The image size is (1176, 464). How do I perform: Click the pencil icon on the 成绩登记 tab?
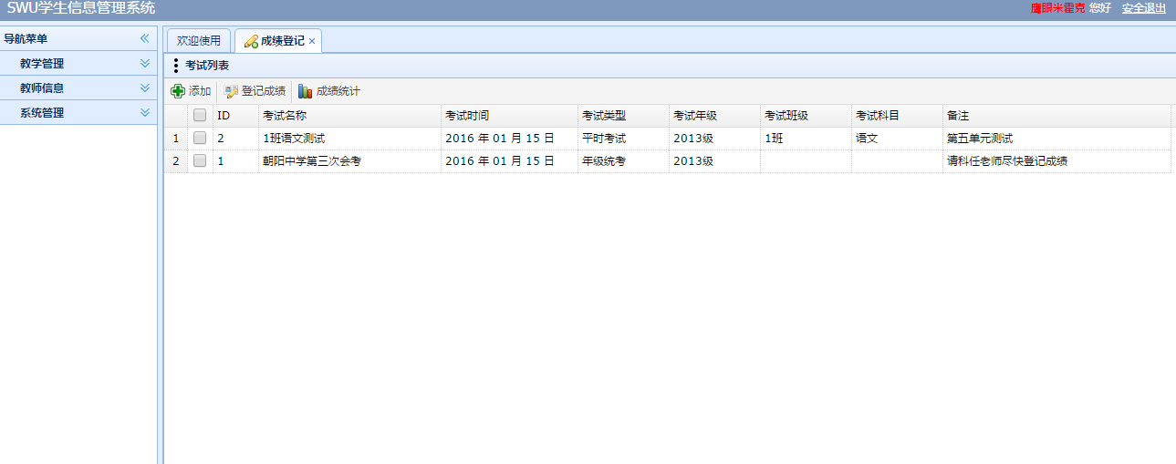click(251, 41)
